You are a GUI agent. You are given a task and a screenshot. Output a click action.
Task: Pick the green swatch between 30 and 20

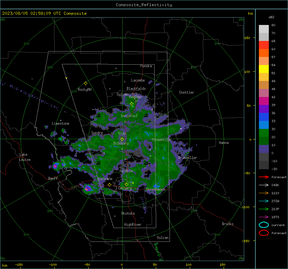point(264,133)
